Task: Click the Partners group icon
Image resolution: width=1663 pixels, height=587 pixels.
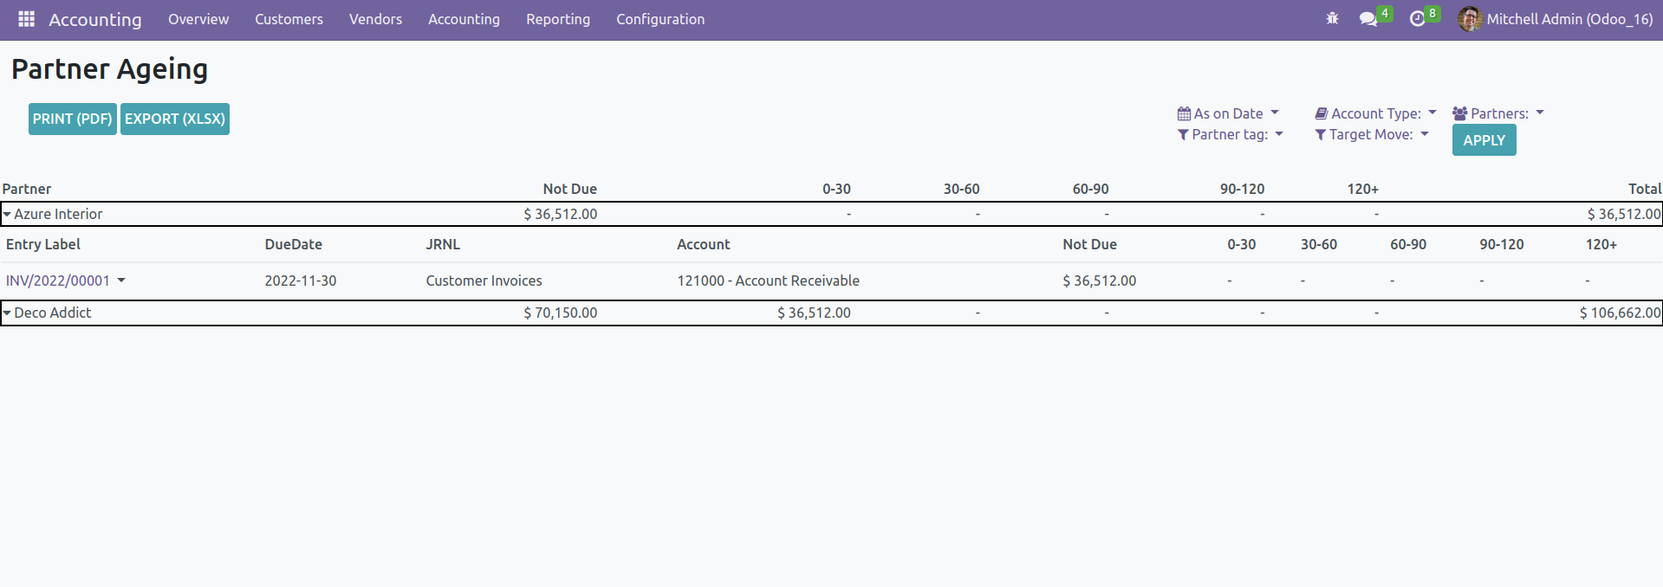Action: pyautogui.click(x=1460, y=113)
